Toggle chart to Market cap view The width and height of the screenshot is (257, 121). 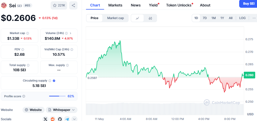[x=115, y=18]
